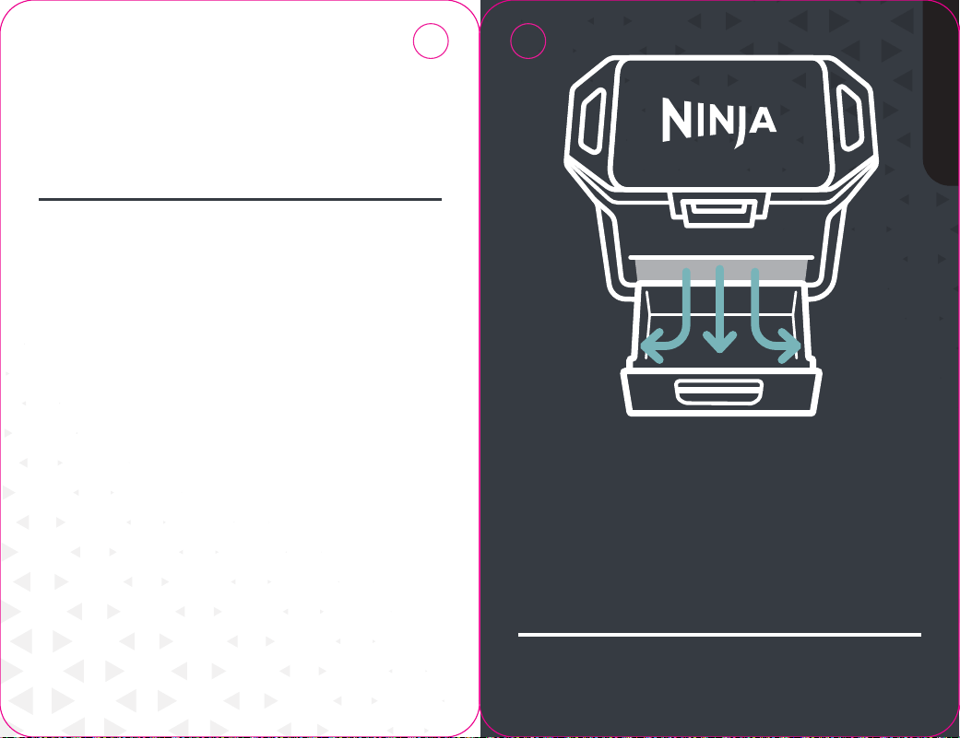
Task: Click the lid latch below the Ninja logo
Action: point(718,210)
